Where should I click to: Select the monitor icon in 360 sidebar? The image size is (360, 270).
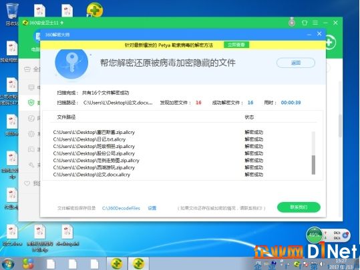click(x=31, y=87)
